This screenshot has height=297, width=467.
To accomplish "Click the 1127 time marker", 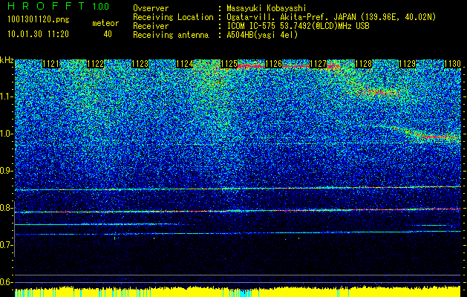I will tap(319, 64).
